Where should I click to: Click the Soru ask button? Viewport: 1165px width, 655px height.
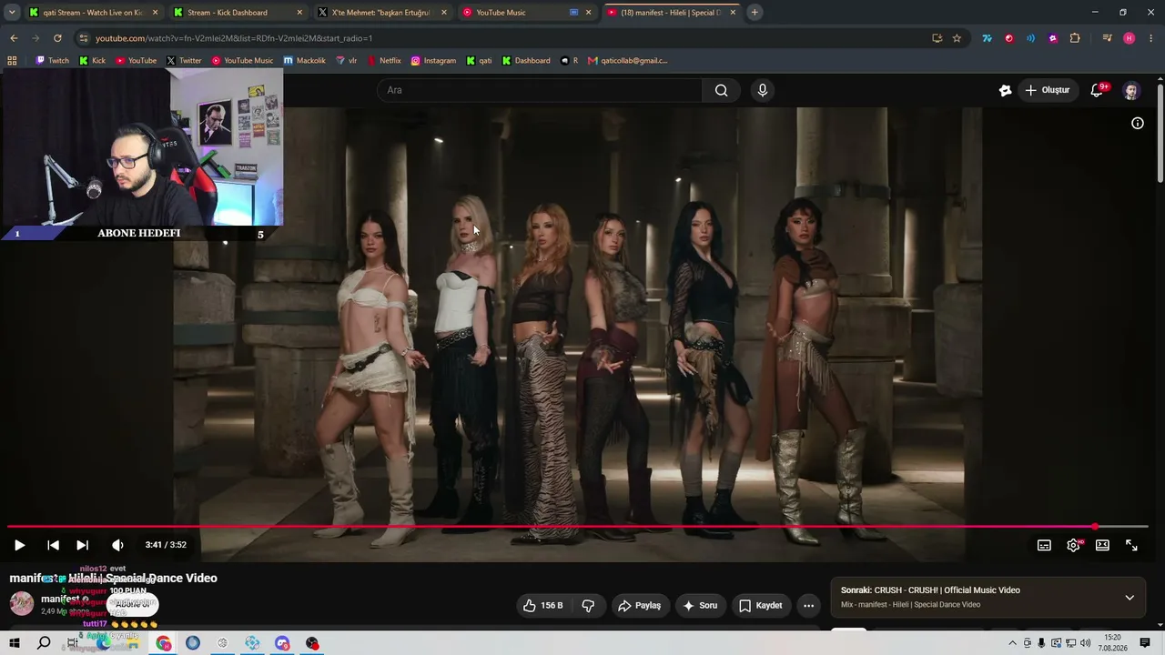click(x=700, y=605)
